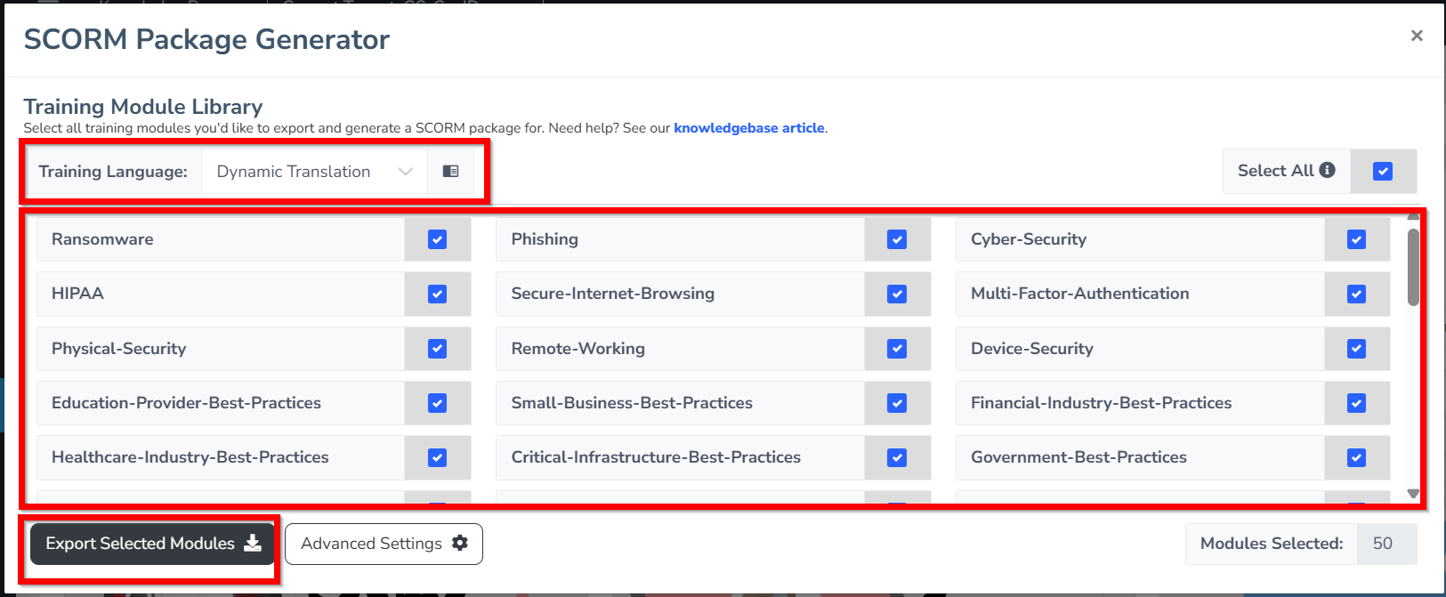
Task: Click the book icon beside Training Language
Action: click(450, 172)
